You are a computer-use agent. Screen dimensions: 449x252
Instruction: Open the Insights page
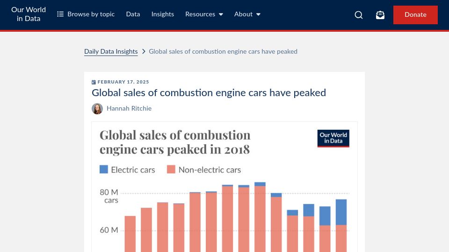(163, 14)
